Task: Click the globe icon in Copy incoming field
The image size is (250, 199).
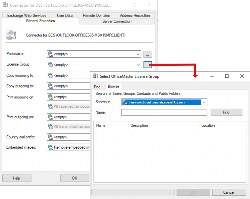Action: tap(51, 75)
